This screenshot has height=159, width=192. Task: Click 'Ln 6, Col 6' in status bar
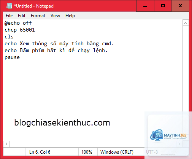pyautogui.click(x=40, y=152)
